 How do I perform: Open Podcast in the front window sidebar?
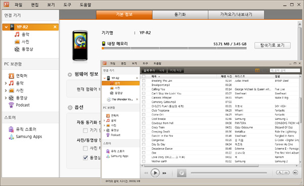113,135
